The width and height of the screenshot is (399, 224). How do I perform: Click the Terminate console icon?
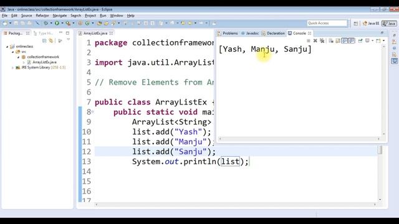pos(309,40)
